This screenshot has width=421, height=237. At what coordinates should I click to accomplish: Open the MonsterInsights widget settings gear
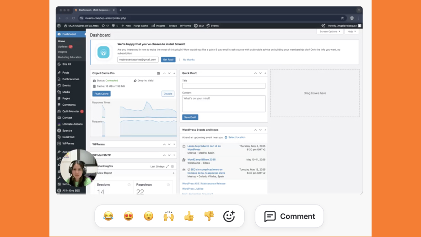(x=173, y=167)
